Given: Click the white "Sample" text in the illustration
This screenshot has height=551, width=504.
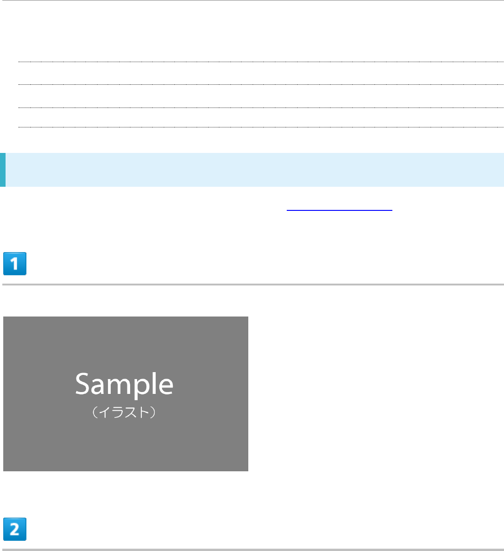Looking at the screenshot, I should pos(124,384).
